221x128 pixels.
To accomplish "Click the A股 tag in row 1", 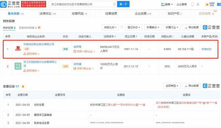I will [x=27, y=49].
